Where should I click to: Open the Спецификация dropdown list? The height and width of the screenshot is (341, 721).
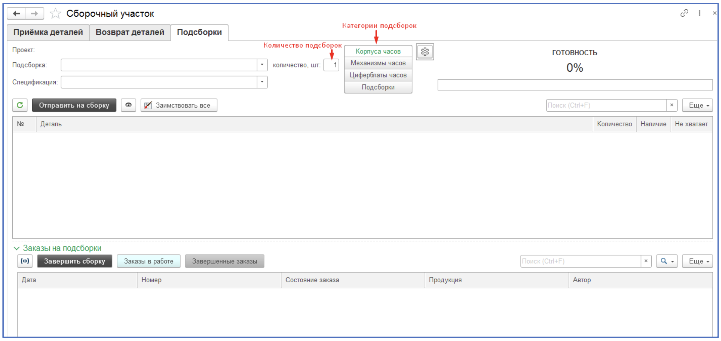[262, 82]
